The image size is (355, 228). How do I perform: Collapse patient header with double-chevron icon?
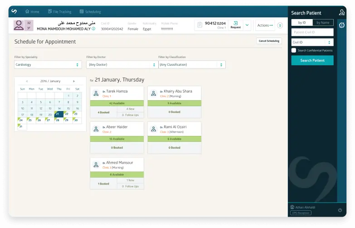pos(280,25)
